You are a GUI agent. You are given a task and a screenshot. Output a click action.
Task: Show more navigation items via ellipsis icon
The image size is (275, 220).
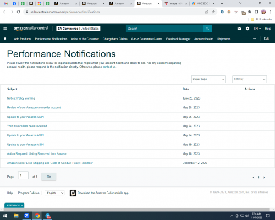(255, 39)
